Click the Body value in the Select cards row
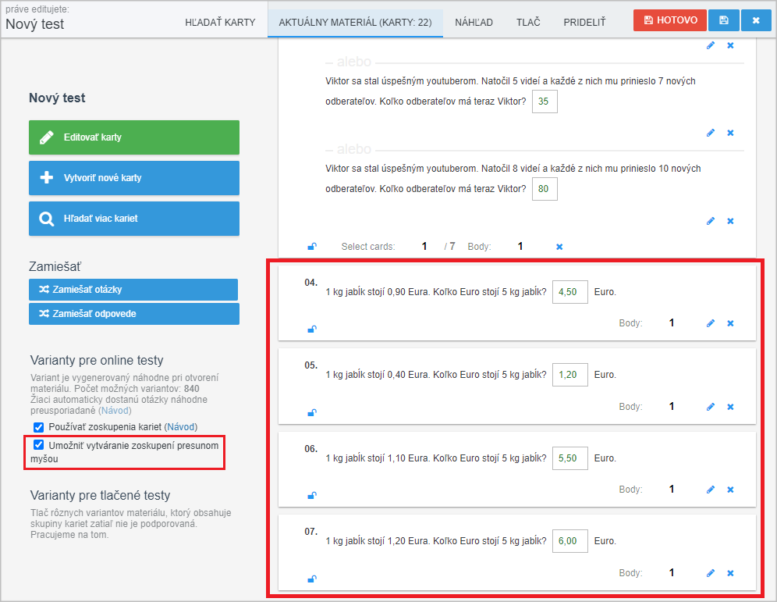The width and height of the screenshot is (777, 602). pyautogui.click(x=520, y=247)
